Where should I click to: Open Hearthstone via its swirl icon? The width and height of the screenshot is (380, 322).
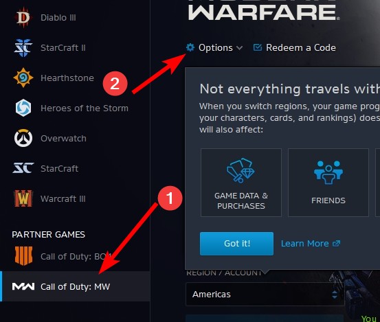23,78
